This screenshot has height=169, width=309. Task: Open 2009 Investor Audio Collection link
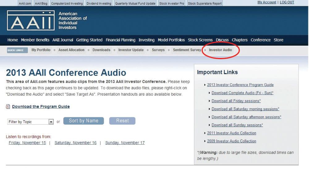231,141
